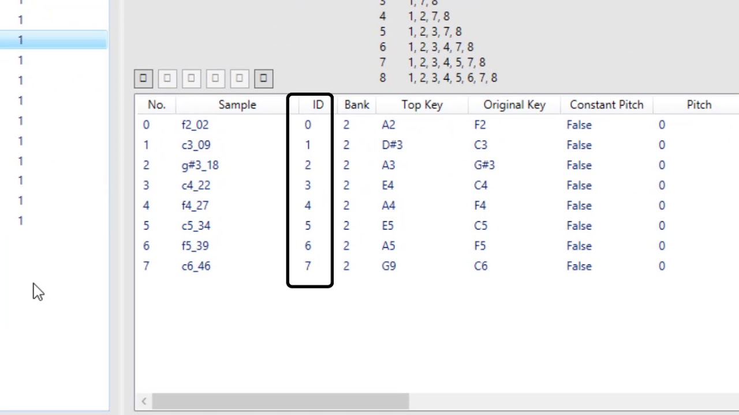739x415 pixels.
Task: Click the Top Key cell A5
Action: pos(389,246)
